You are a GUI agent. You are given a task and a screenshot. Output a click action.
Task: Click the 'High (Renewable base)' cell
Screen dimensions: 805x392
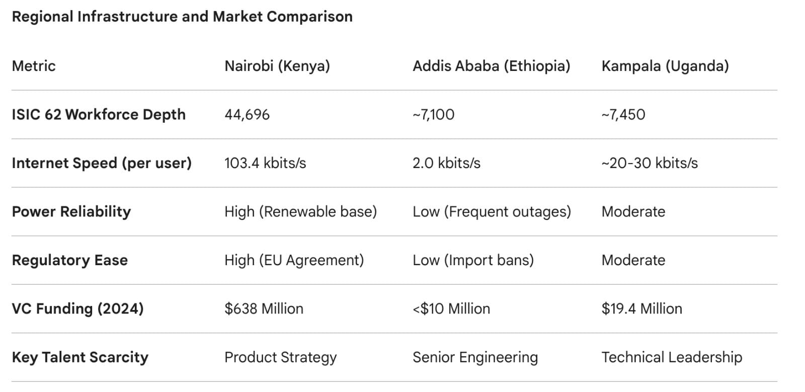(300, 211)
